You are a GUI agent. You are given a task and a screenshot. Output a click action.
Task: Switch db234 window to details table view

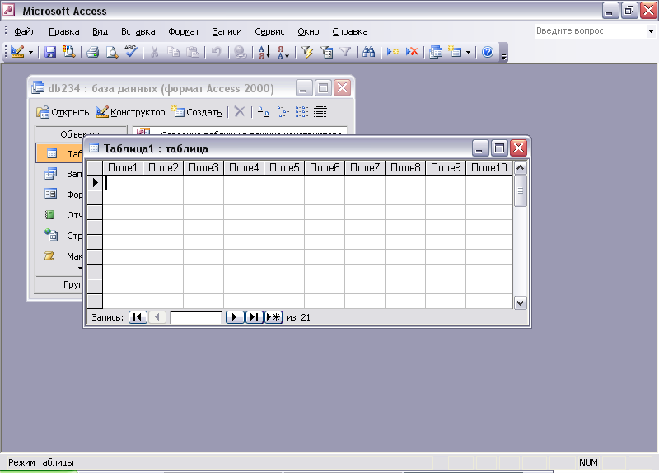click(x=320, y=112)
